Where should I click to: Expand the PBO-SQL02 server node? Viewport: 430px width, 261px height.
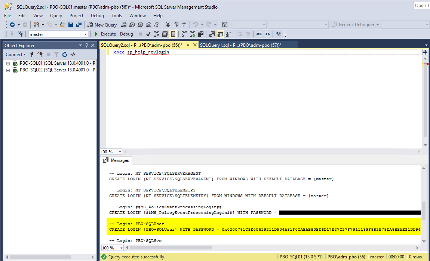tap(8, 70)
